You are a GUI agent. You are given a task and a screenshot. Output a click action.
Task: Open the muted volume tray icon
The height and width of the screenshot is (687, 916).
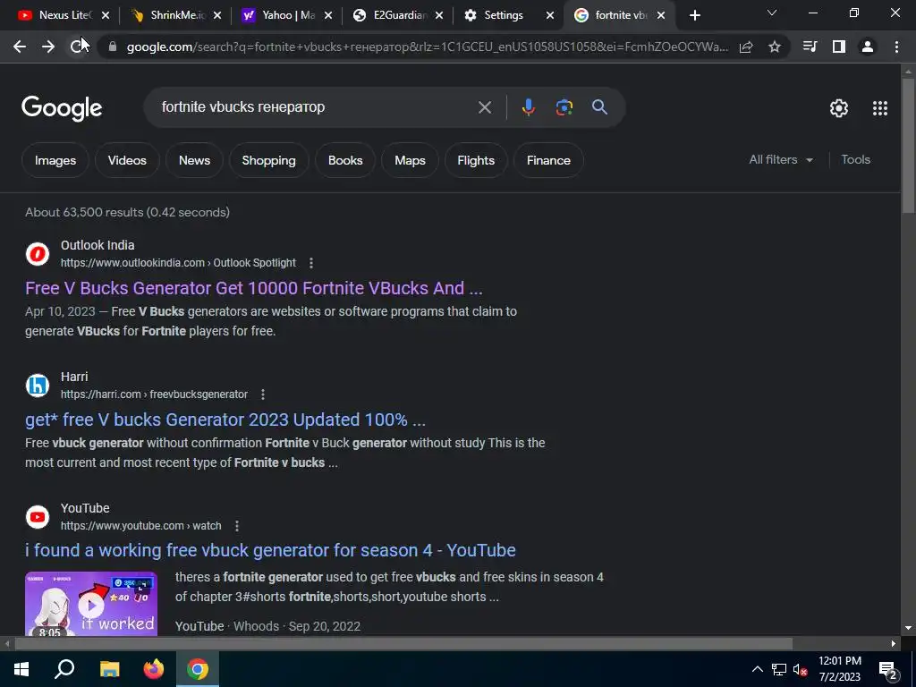coord(801,669)
